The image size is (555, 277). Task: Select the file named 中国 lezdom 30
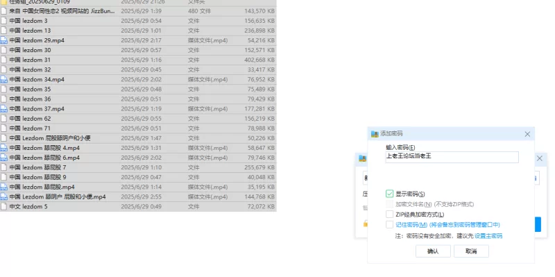click(x=30, y=50)
